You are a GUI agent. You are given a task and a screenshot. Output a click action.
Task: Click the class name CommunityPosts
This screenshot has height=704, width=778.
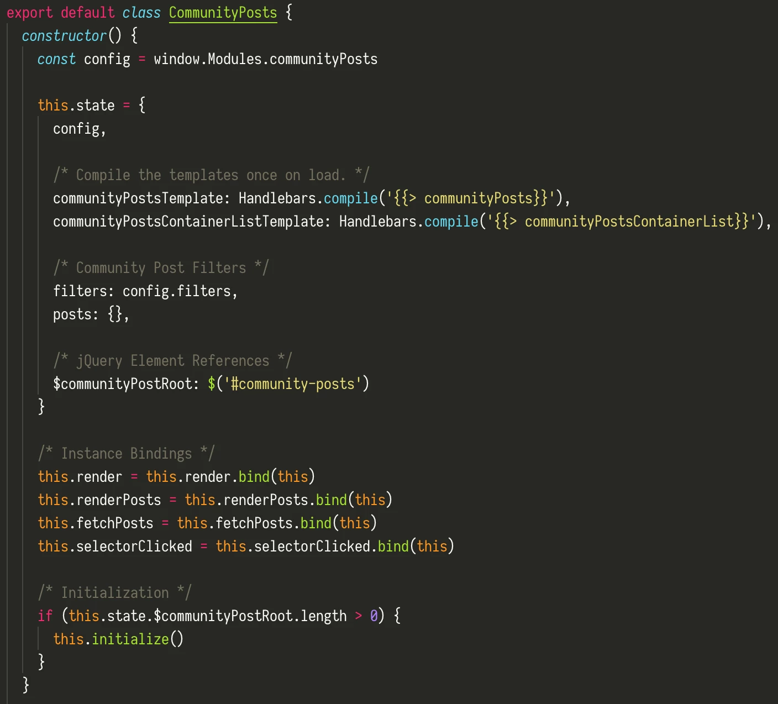coord(223,13)
